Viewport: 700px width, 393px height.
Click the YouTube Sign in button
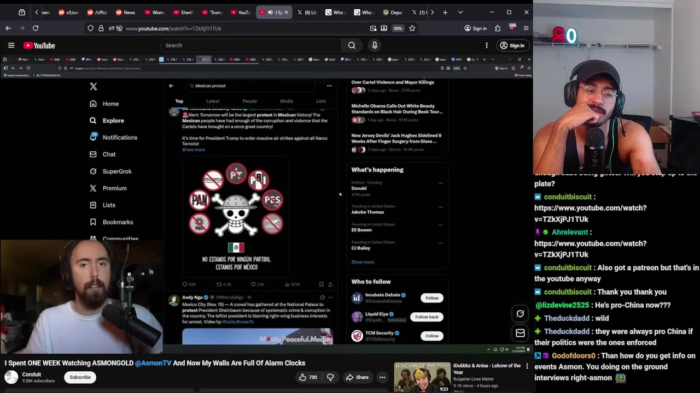coord(512,45)
